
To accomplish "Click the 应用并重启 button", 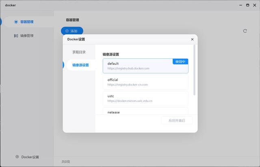I will [177, 120].
